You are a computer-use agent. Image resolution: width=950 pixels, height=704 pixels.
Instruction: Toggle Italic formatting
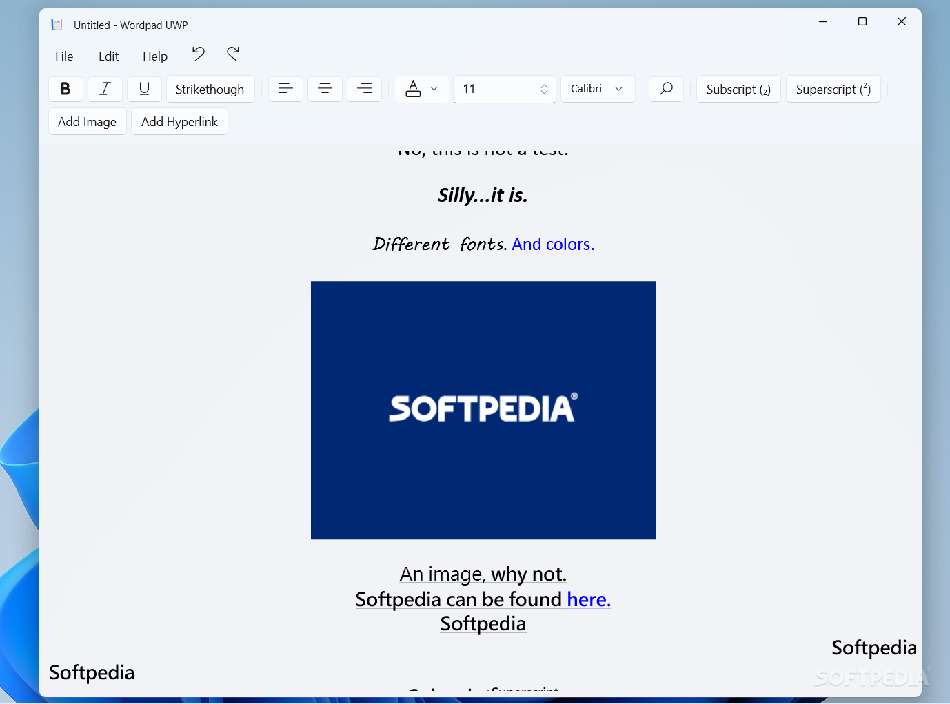click(105, 89)
